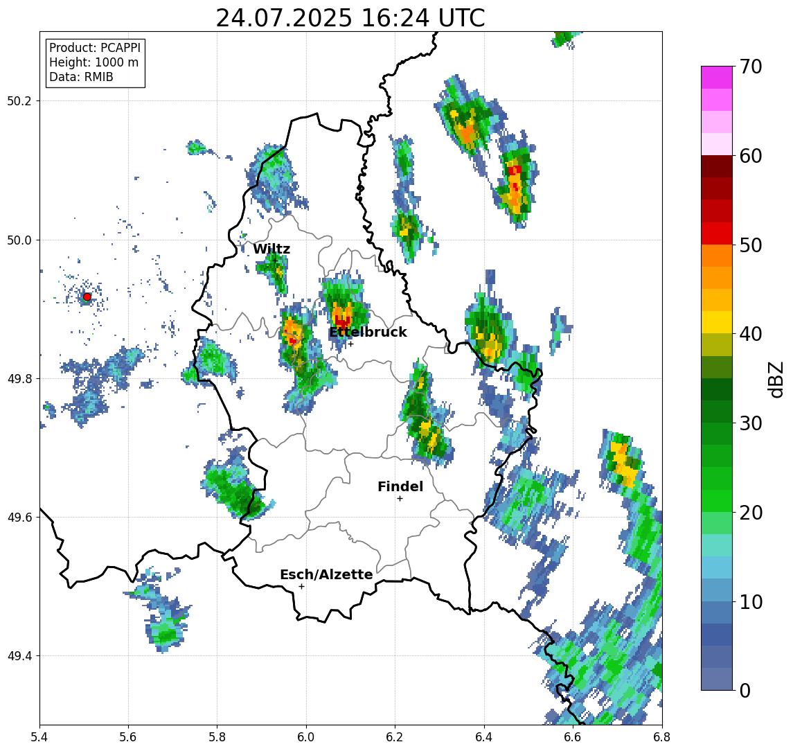Click the 70 dBZ magenta colorbar swatch
The height and width of the screenshot is (751, 793).
click(x=717, y=78)
